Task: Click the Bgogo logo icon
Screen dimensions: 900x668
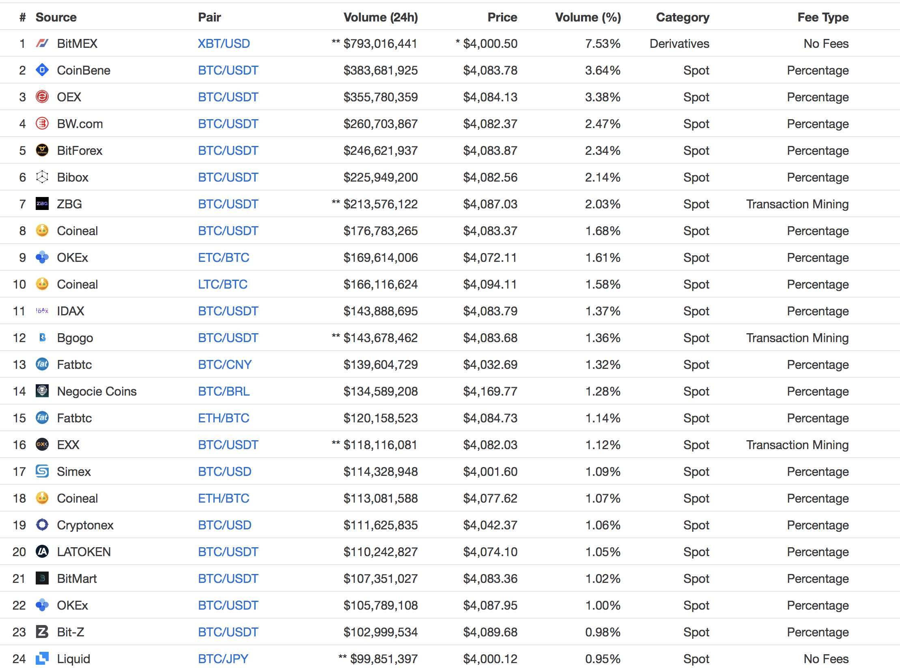Action: pyautogui.click(x=42, y=337)
